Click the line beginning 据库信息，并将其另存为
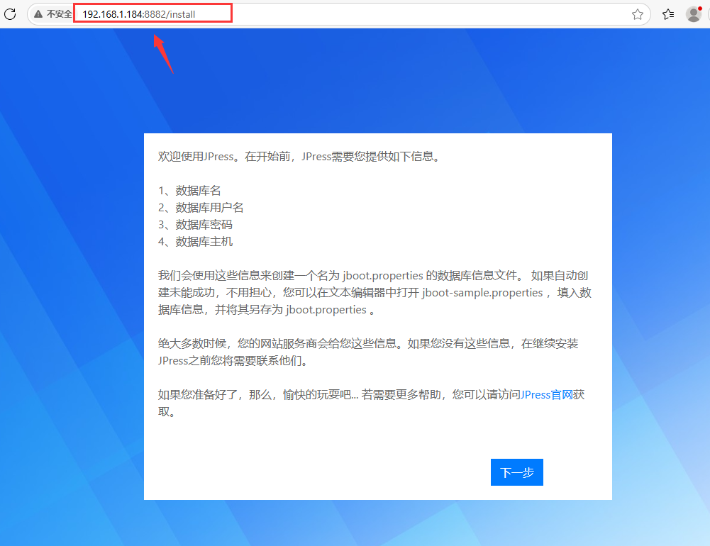 point(267,310)
